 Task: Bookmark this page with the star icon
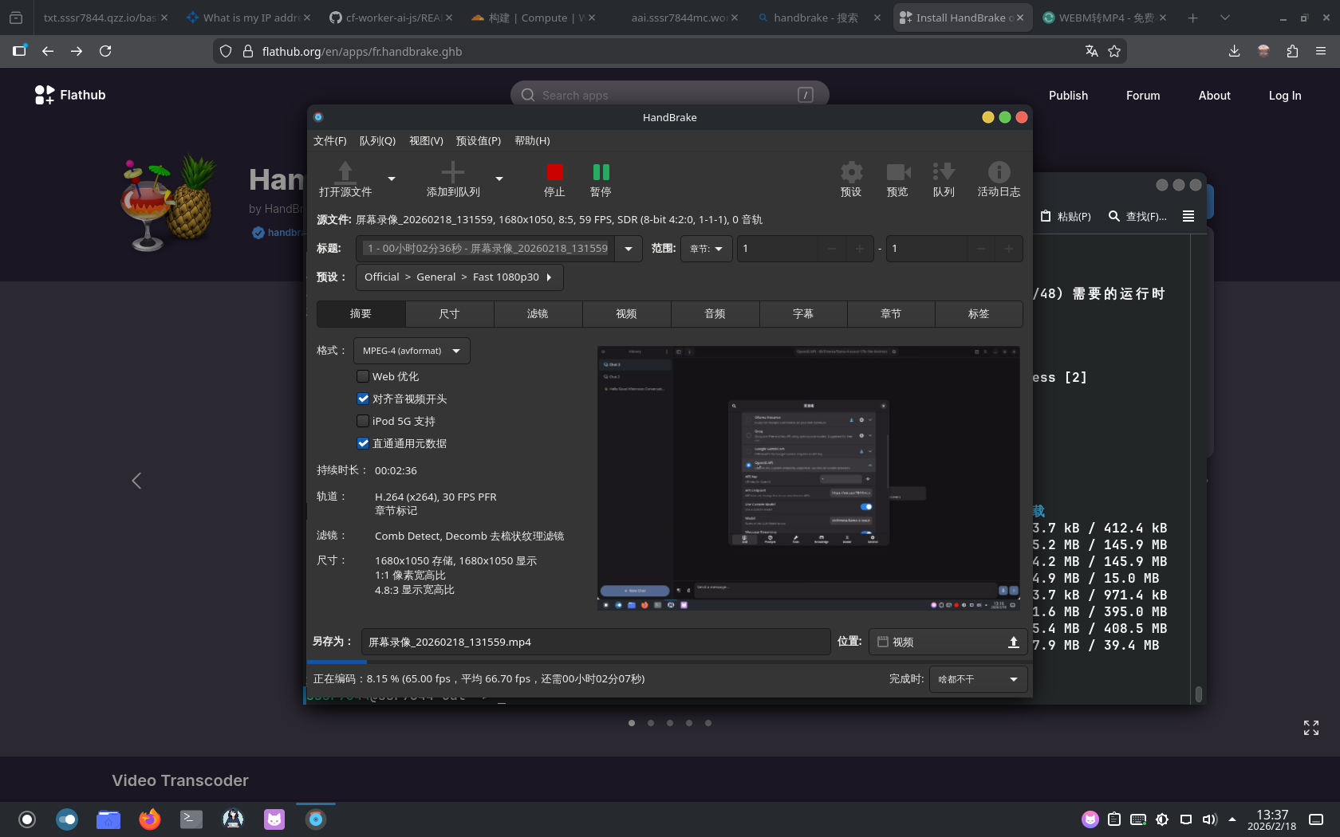coord(1114,51)
